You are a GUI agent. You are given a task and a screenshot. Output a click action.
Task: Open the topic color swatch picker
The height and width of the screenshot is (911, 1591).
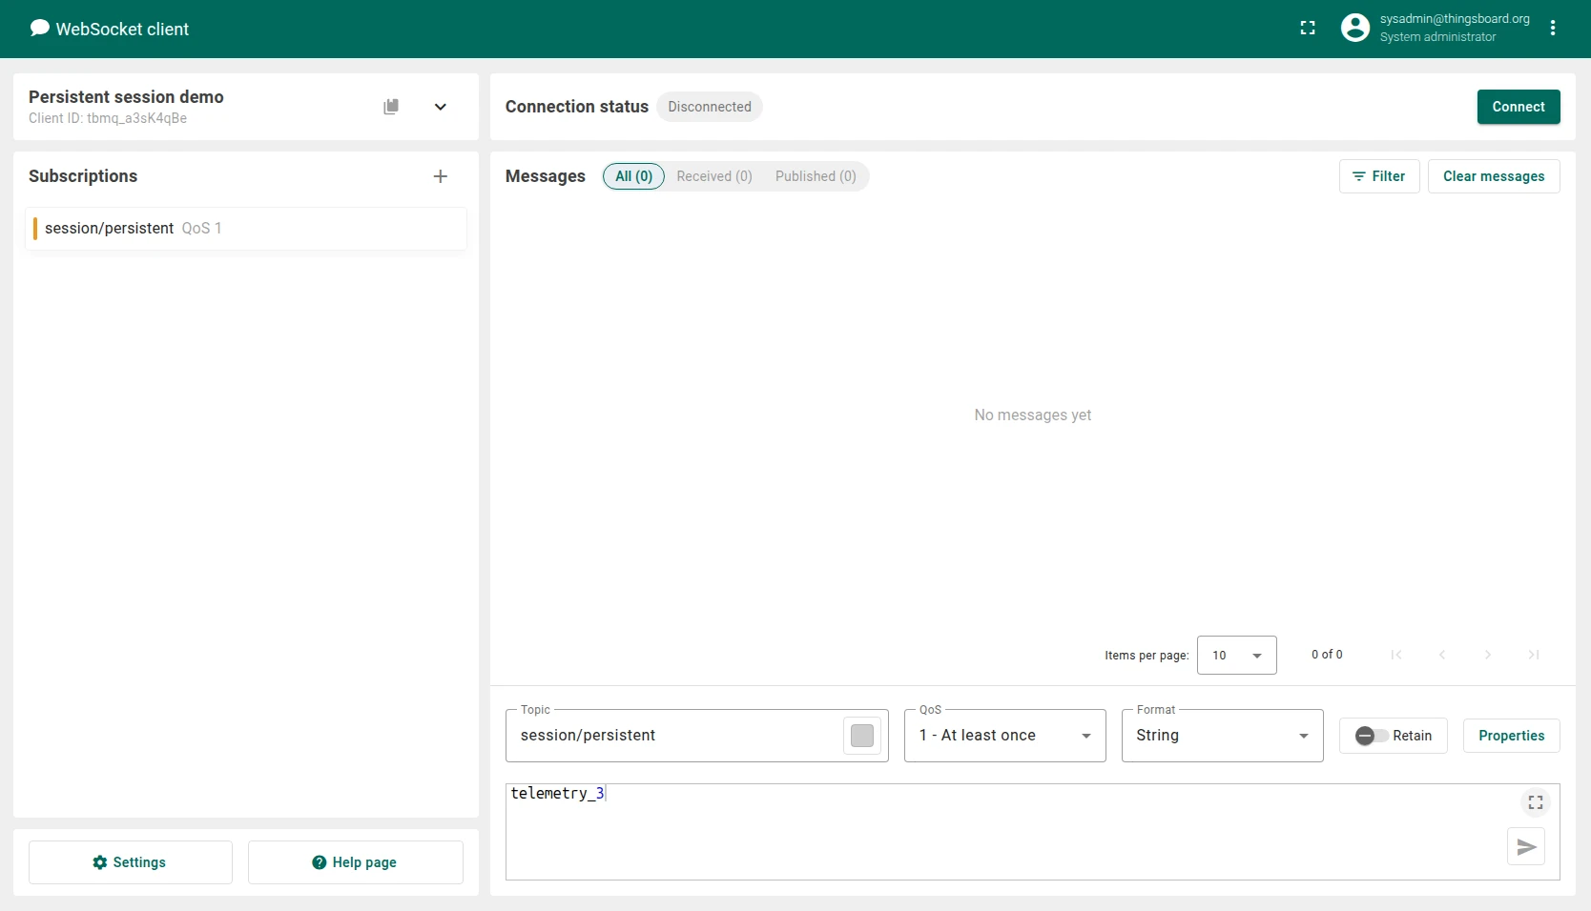point(862,736)
